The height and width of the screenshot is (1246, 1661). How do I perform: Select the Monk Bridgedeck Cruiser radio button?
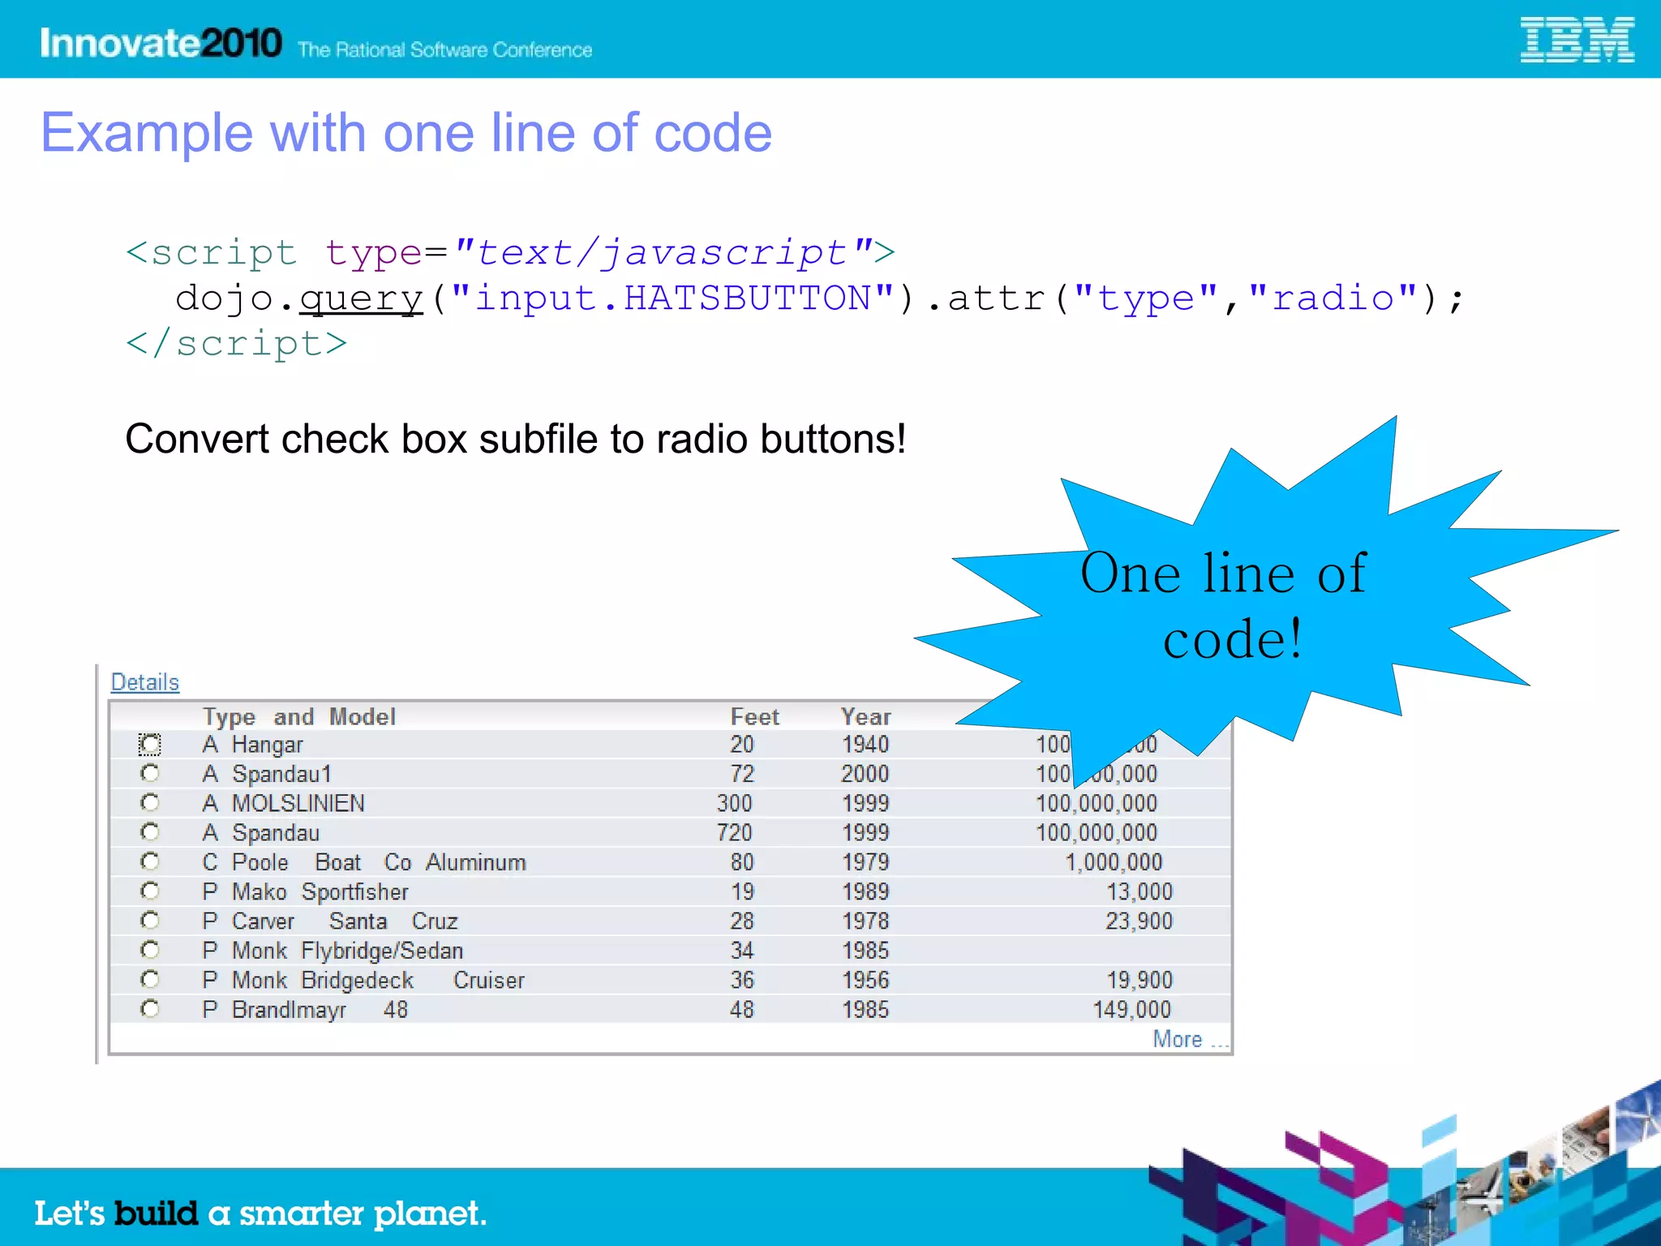pyautogui.click(x=150, y=980)
